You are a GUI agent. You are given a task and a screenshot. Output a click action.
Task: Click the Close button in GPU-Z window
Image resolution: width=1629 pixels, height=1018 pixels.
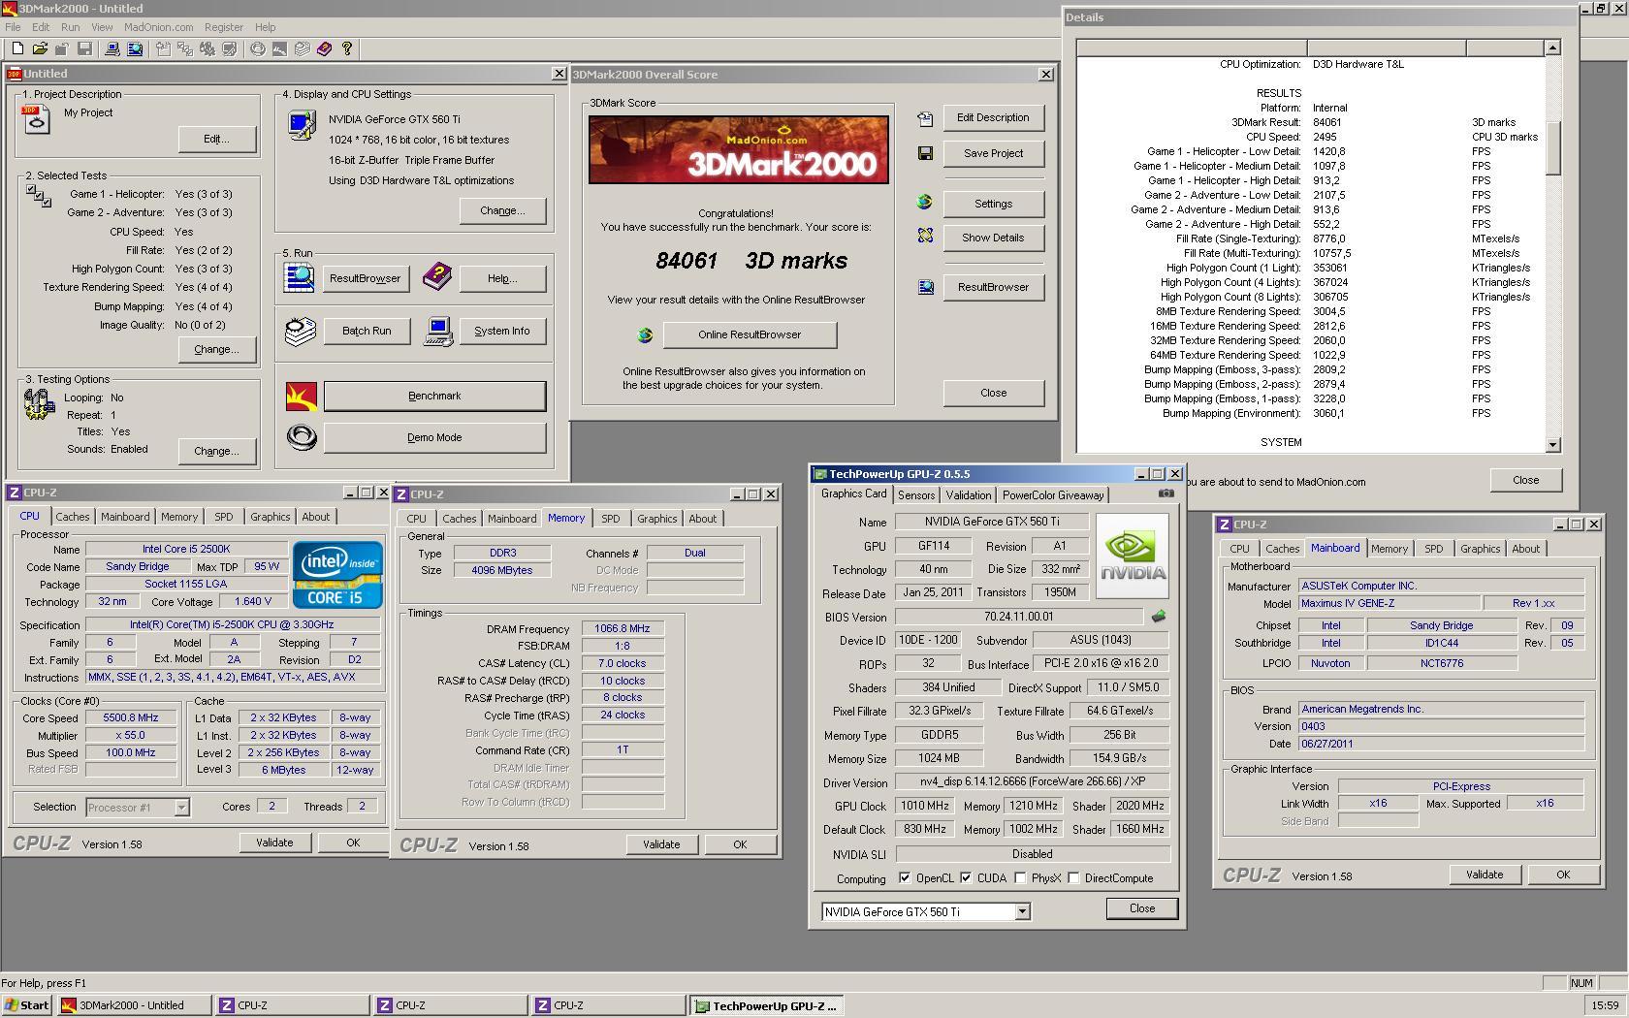pos(1141,908)
